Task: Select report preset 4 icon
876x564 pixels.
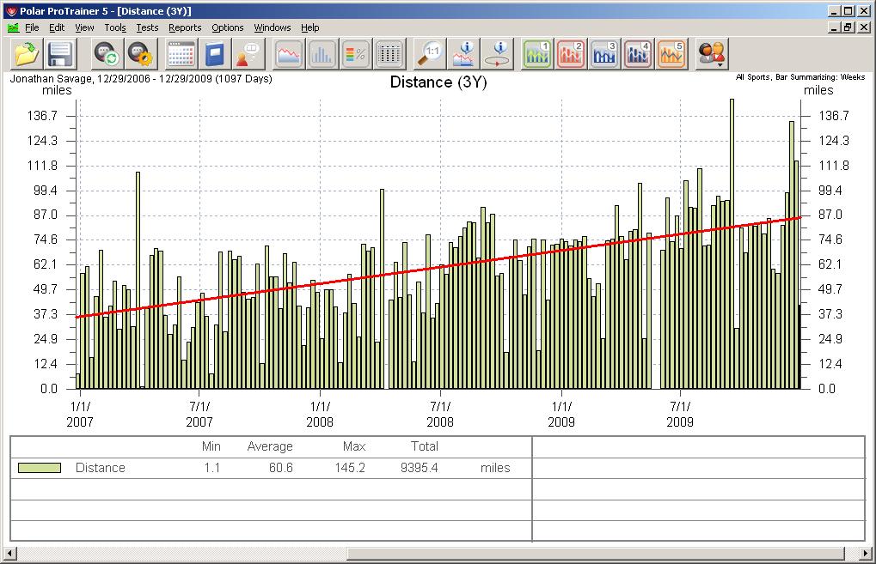Action: coord(638,54)
